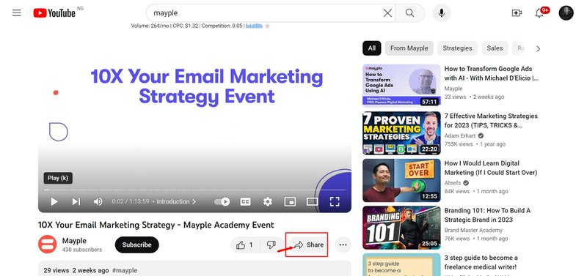Share the video
This screenshot has width=587, height=276.
pos(308,245)
